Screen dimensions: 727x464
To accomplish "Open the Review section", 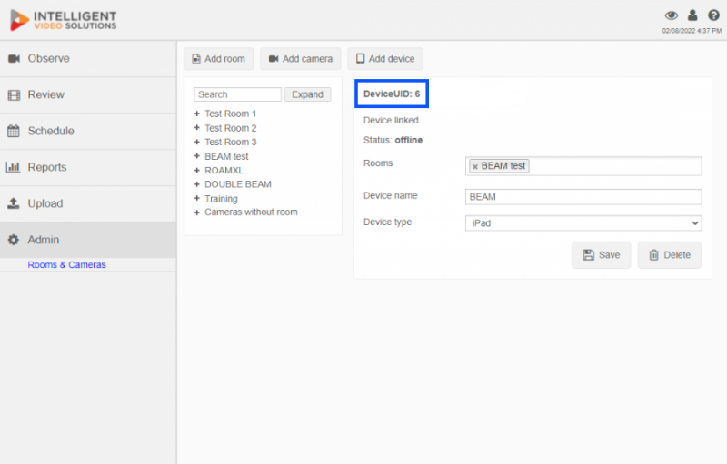I will click(88, 95).
